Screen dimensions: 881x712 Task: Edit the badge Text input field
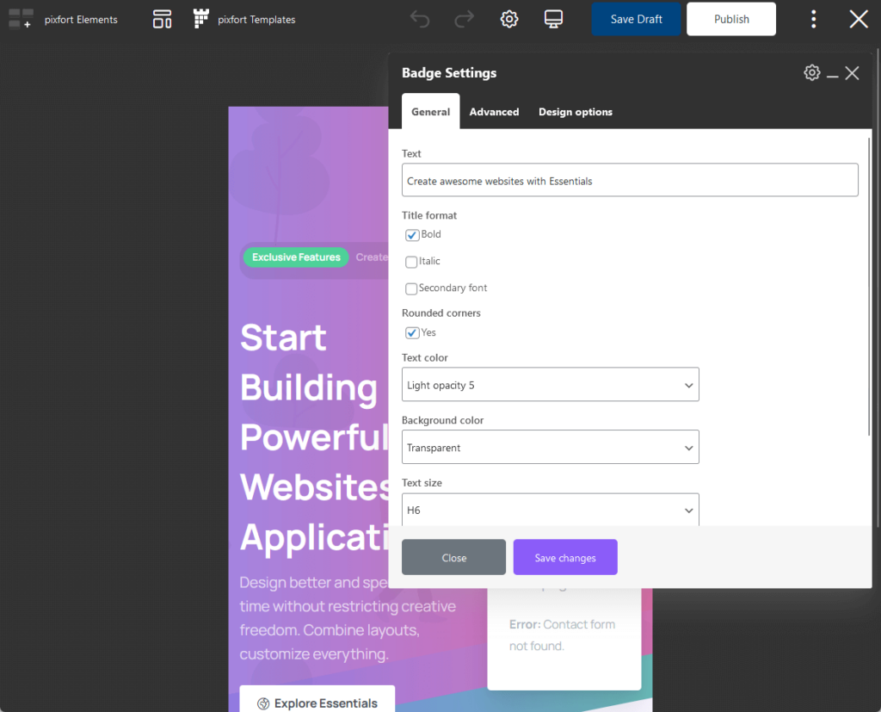pyautogui.click(x=630, y=180)
